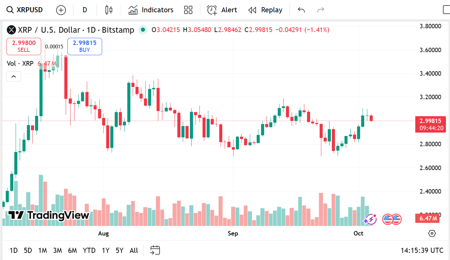Open the indicator templates grid icon

[x=188, y=10]
